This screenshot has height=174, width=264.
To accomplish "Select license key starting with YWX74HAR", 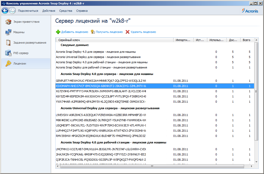I will point(155,102).
